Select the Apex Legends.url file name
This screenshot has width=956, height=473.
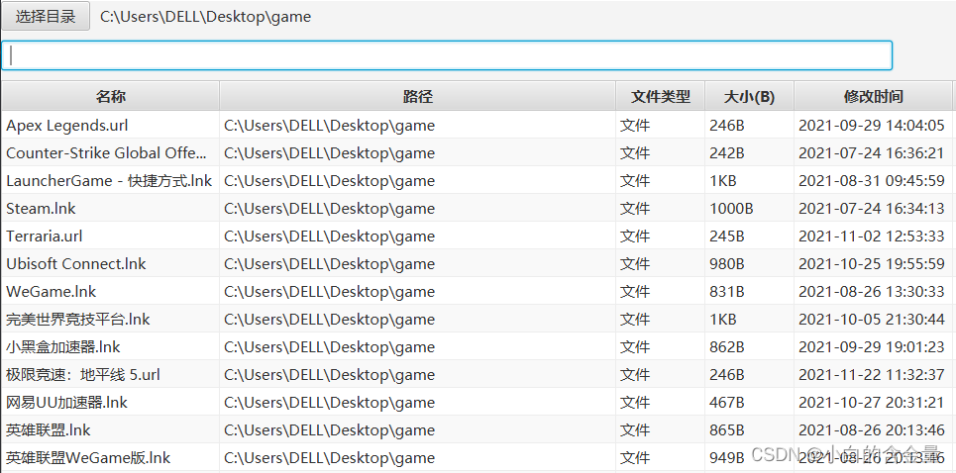67,126
